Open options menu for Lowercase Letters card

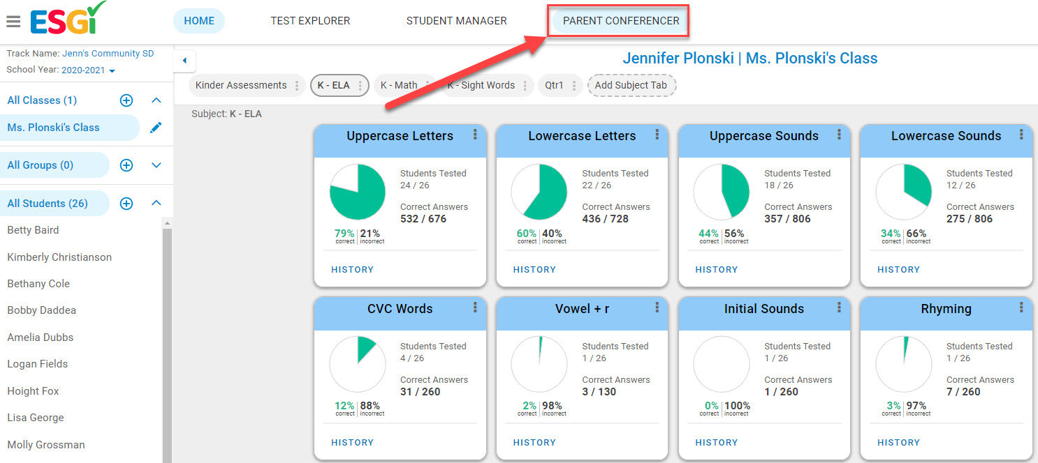657,135
